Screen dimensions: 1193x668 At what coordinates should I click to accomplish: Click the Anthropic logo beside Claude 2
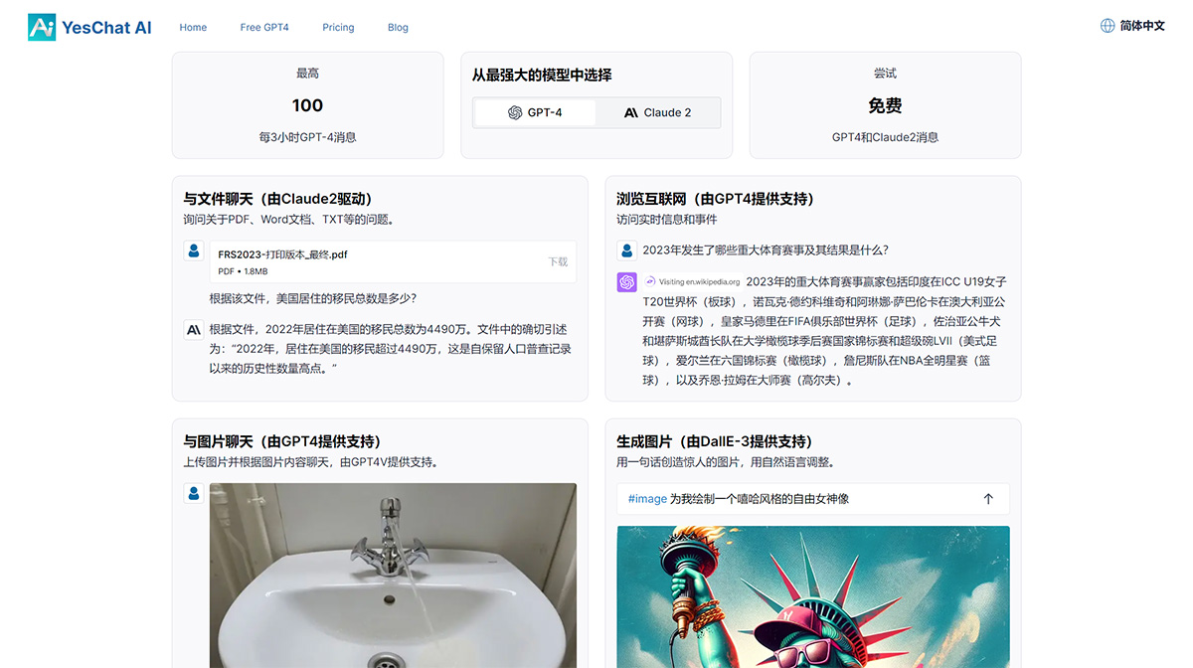tap(630, 112)
